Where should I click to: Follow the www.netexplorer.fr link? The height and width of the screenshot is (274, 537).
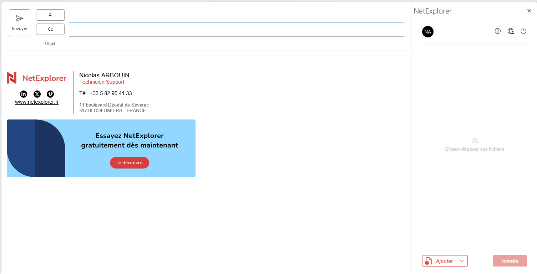click(37, 102)
